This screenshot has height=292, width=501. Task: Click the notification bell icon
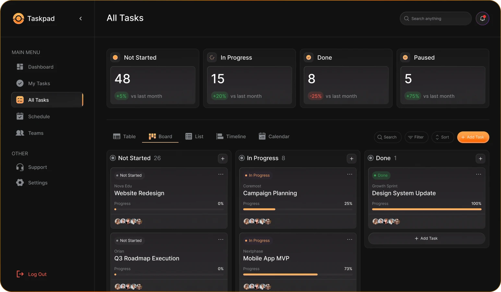482,18
